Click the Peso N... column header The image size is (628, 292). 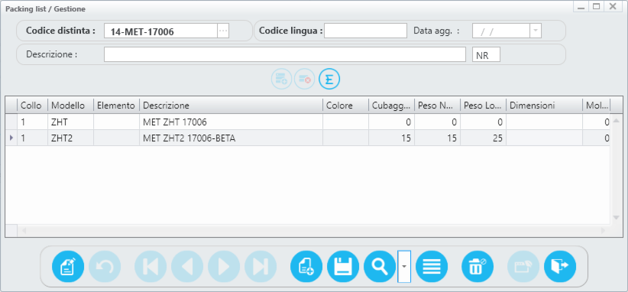[437, 105]
